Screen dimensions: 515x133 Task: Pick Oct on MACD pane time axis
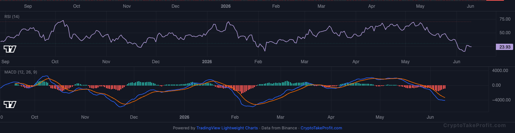pyautogui.click(x=35, y=117)
